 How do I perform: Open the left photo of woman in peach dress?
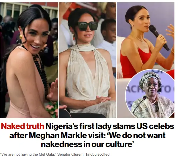pos(29,60)
